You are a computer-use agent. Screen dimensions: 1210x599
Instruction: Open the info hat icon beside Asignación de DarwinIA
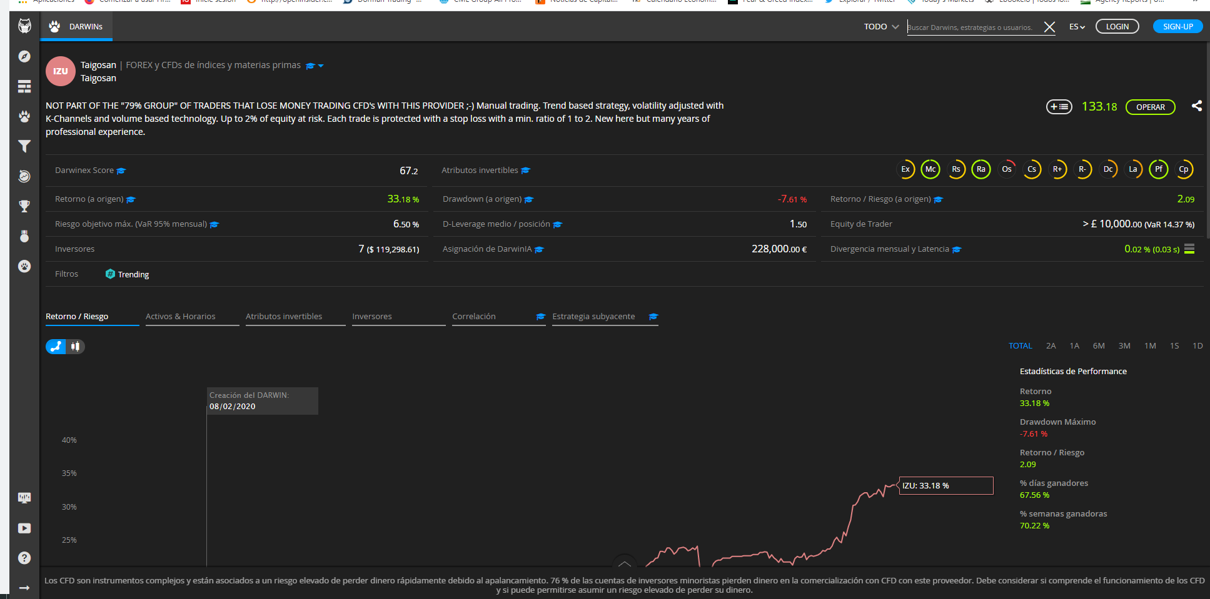(539, 250)
